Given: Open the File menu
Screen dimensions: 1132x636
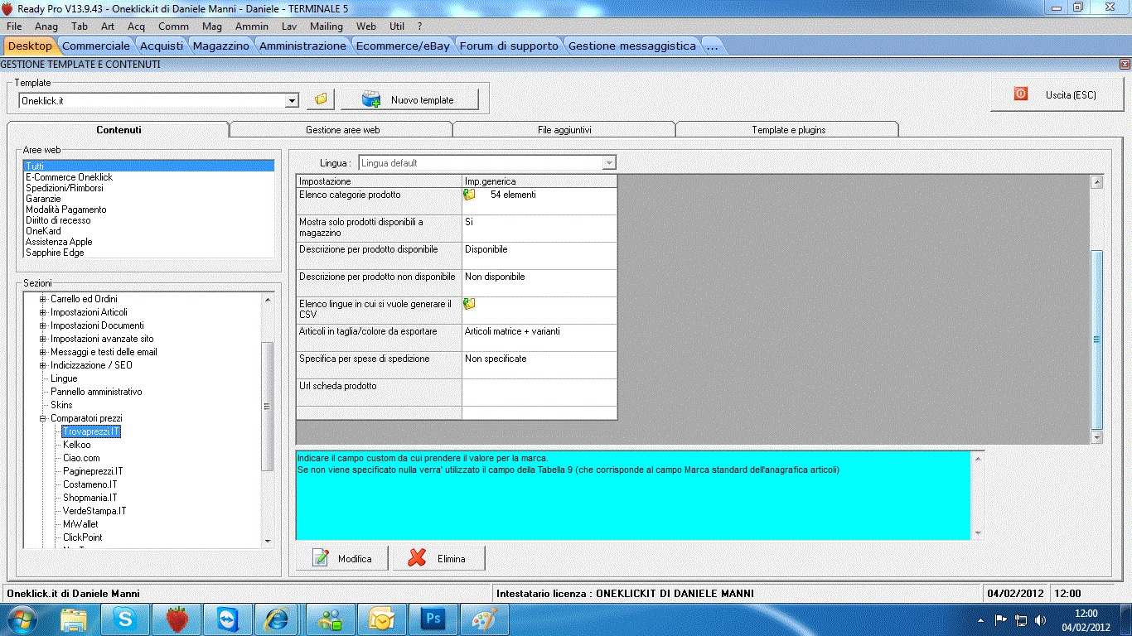Looking at the screenshot, I should pyautogui.click(x=14, y=26).
